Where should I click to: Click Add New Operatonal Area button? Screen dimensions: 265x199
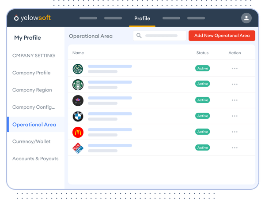click(222, 36)
